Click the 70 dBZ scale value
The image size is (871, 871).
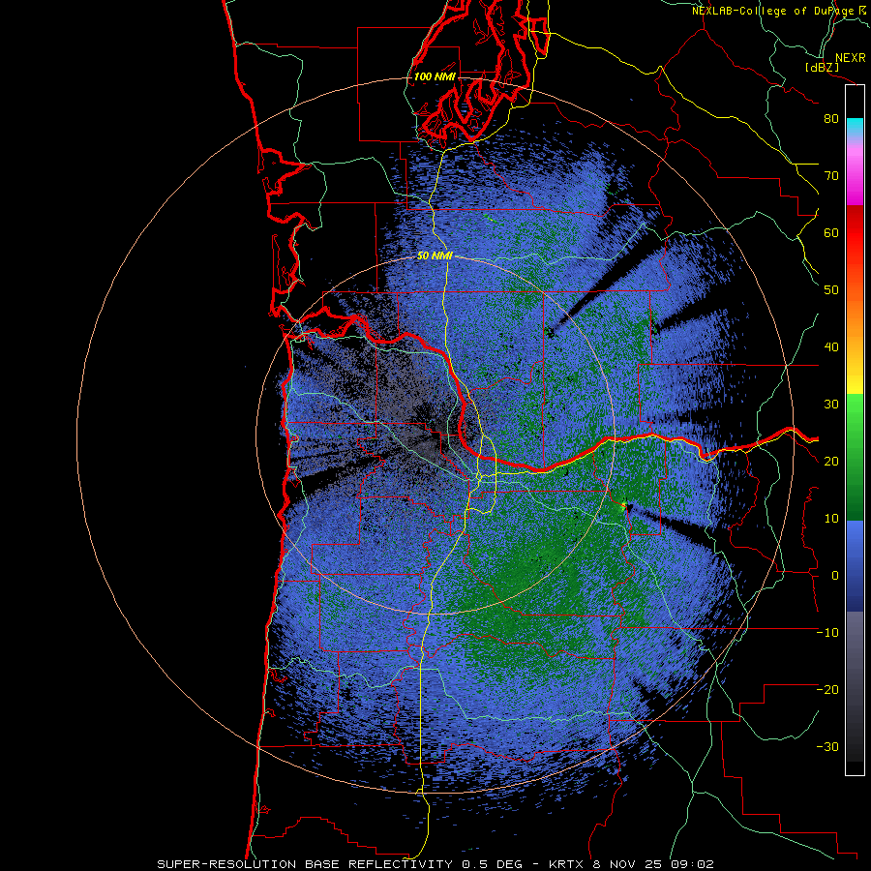click(x=831, y=176)
